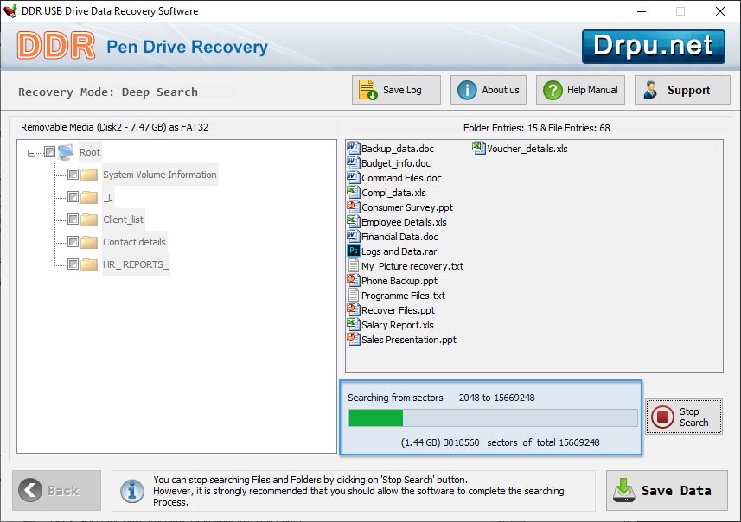Viewport: 741px width, 522px height.
Task: Select the System Volume Information tree label
Action: 160,175
